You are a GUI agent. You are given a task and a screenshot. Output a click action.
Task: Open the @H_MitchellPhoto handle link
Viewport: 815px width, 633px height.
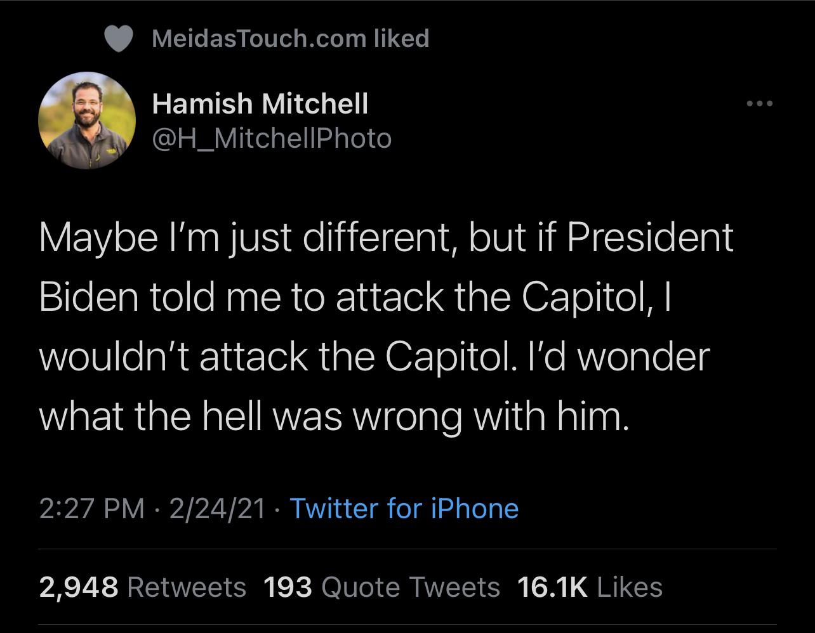tap(272, 138)
